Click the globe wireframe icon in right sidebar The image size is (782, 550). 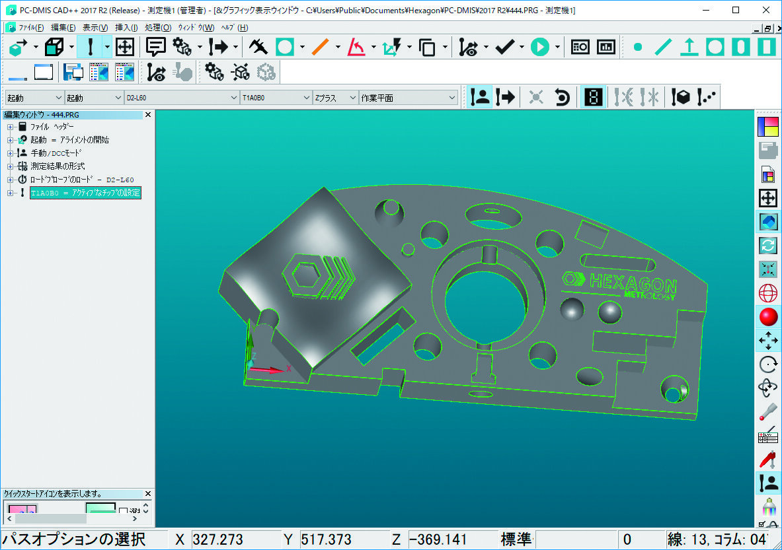(x=768, y=293)
